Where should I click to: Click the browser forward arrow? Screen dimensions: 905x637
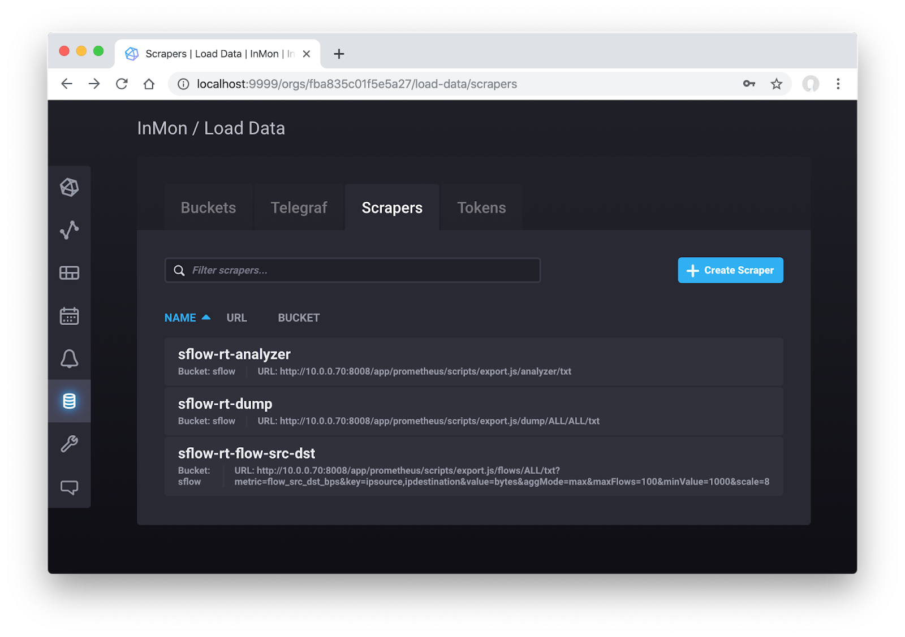pyautogui.click(x=94, y=84)
